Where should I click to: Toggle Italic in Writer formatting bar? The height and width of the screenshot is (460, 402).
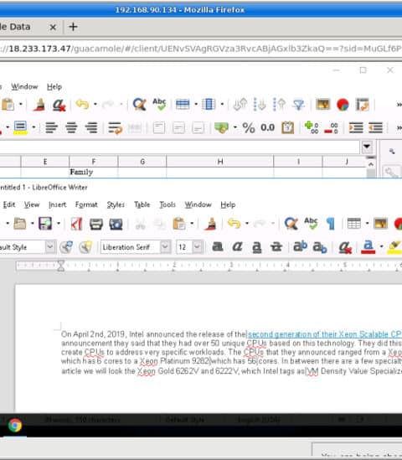click(237, 247)
